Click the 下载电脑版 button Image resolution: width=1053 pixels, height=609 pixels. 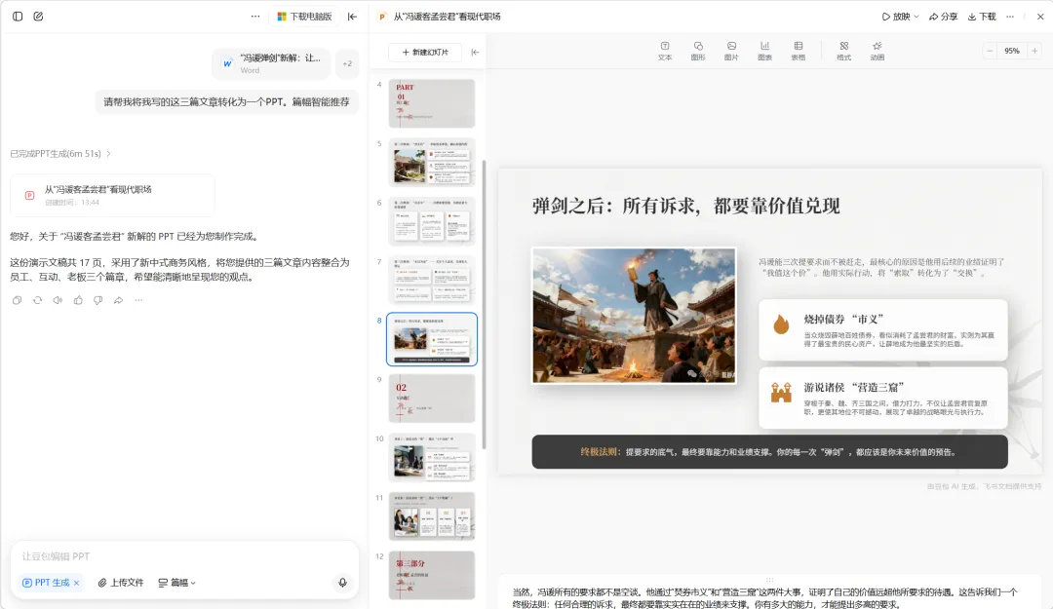(x=305, y=17)
